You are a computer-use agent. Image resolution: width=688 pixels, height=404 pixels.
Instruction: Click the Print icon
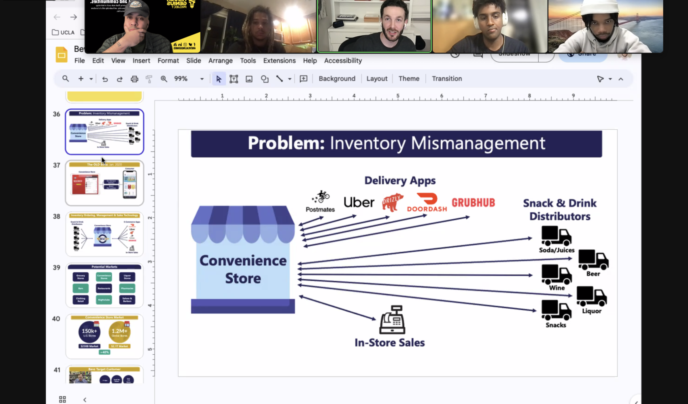pos(134,79)
